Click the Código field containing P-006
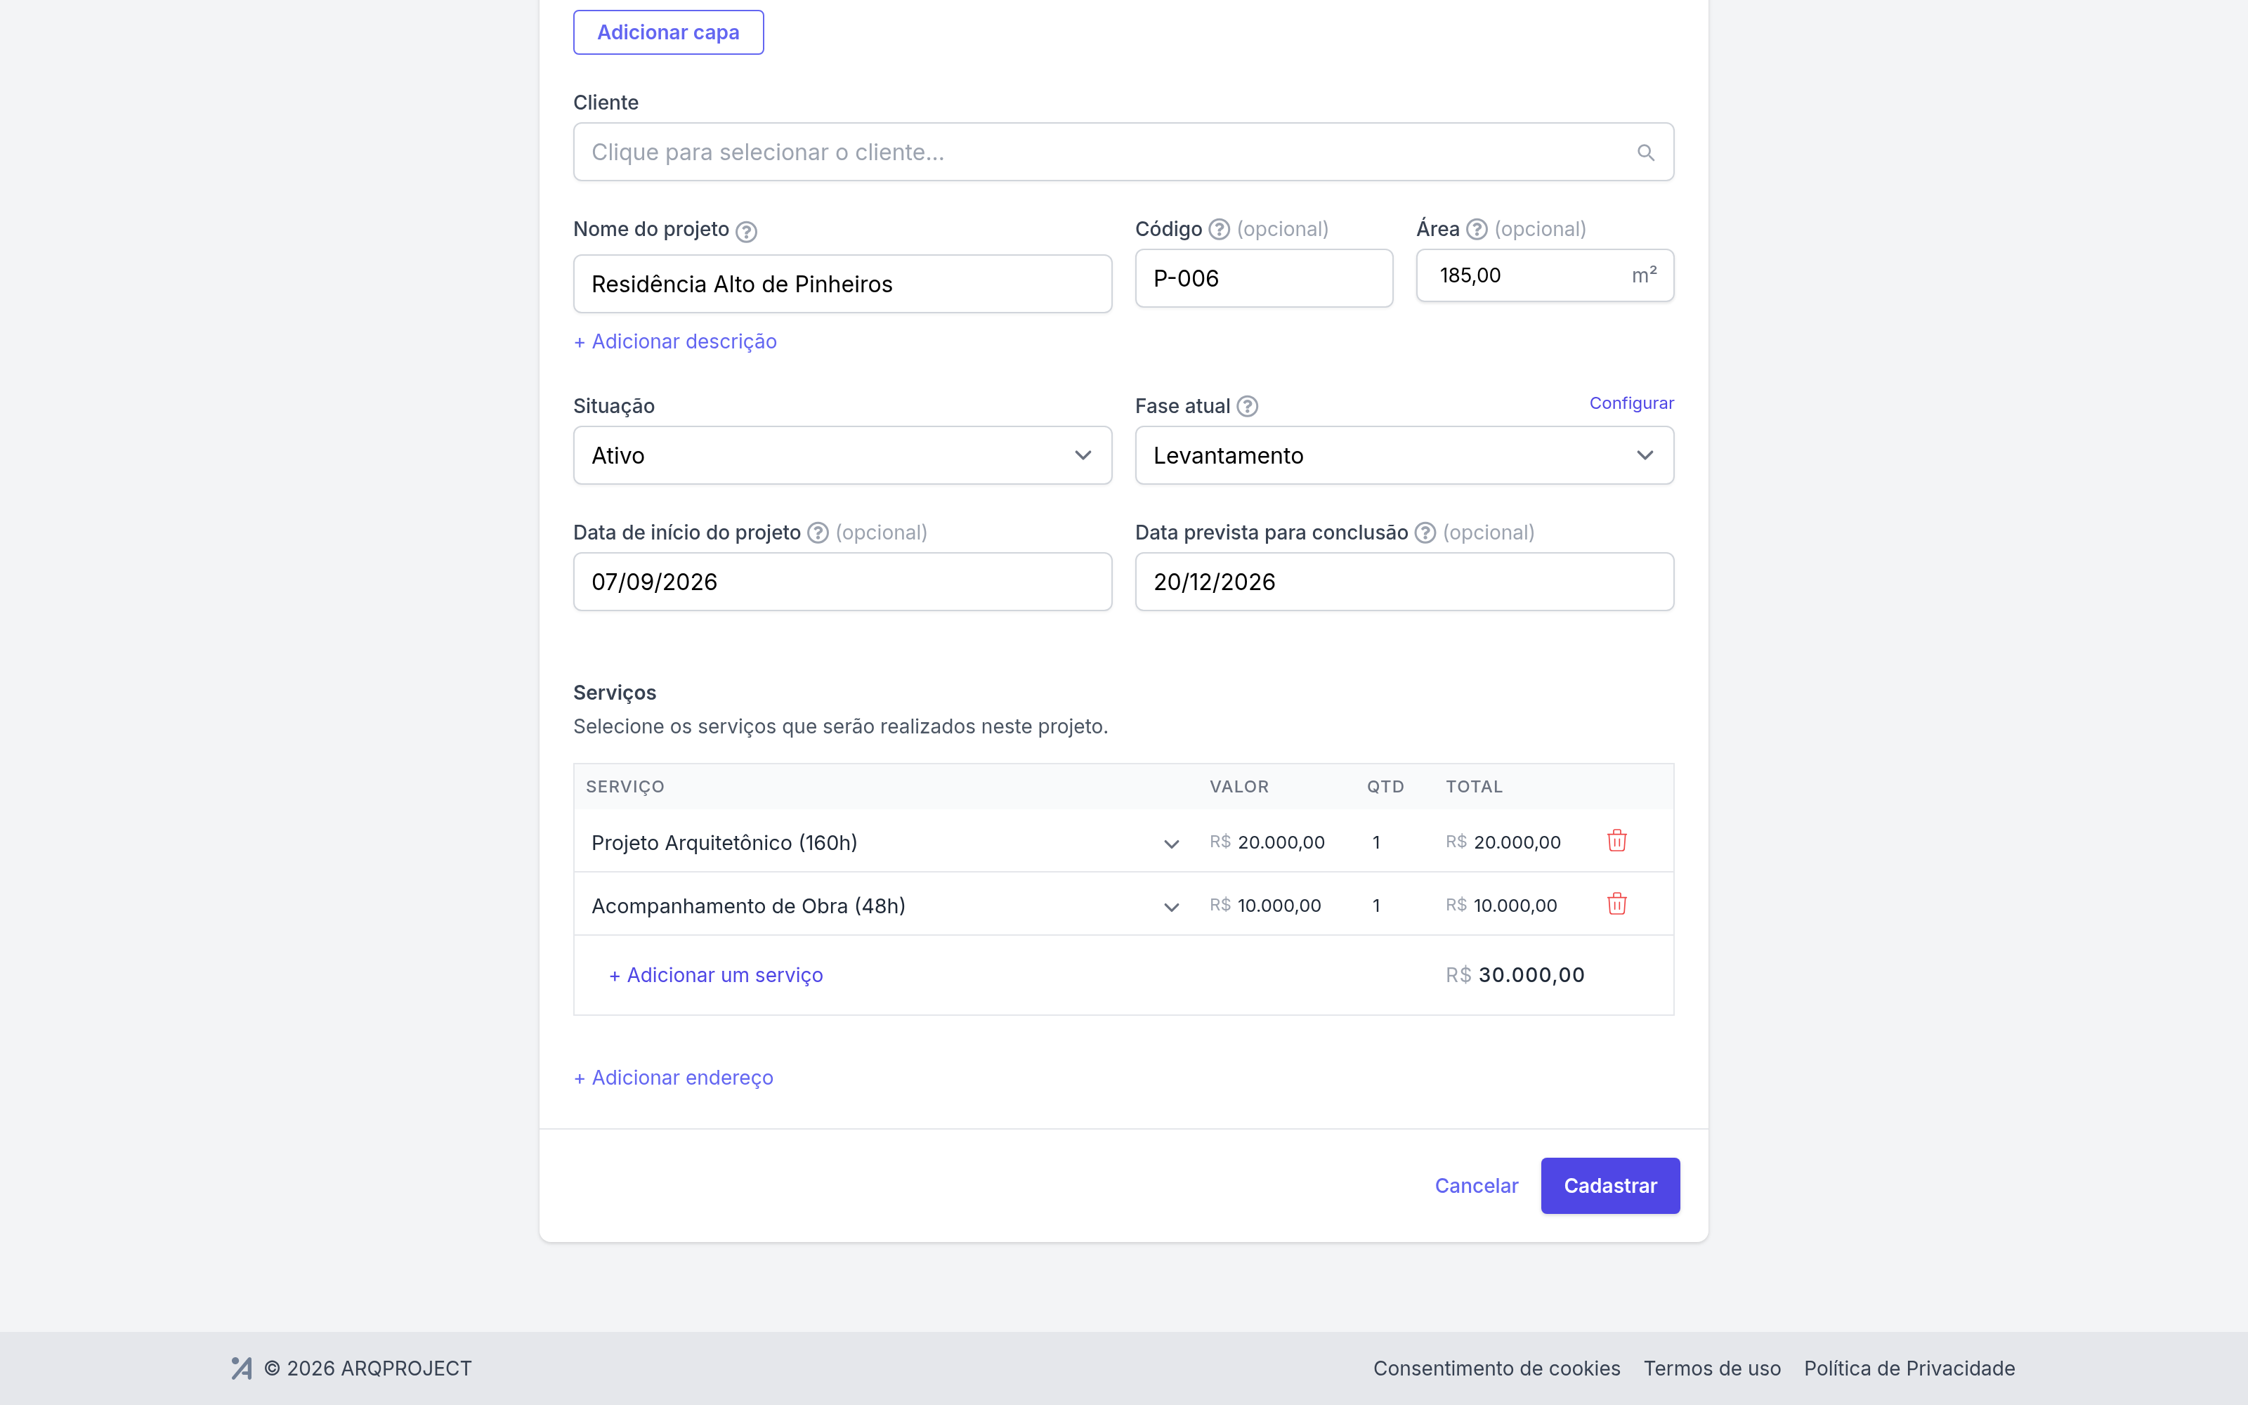This screenshot has width=2248, height=1405. click(x=1263, y=278)
